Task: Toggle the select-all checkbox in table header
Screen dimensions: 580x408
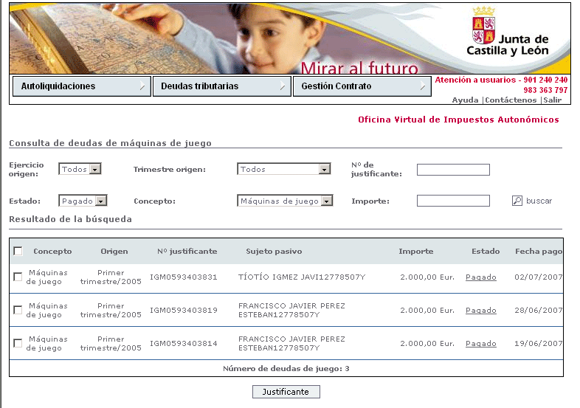Action: [18, 252]
